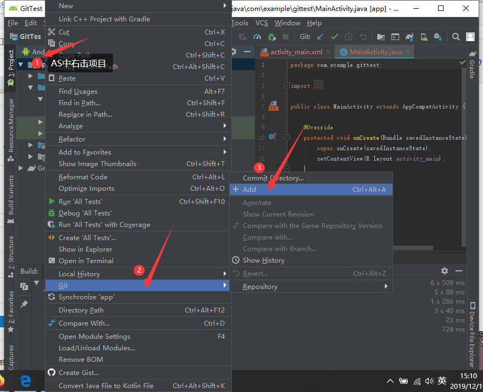The width and height of the screenshot is (483, 392).
Task: Click override gutter icon on line 10
Action: tap(272, 137)
